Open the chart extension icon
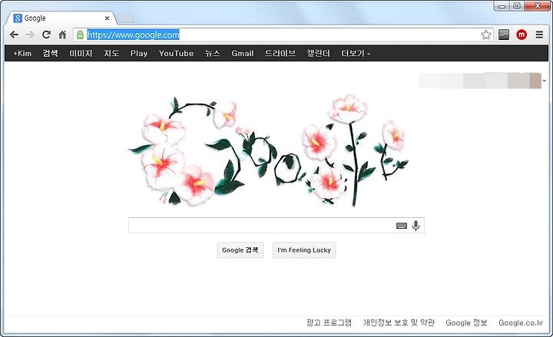 (x=504, y=35)
